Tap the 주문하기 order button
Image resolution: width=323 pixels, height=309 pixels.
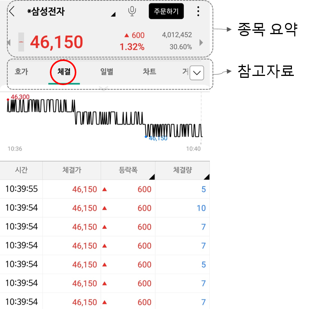[x=166, y=11]
